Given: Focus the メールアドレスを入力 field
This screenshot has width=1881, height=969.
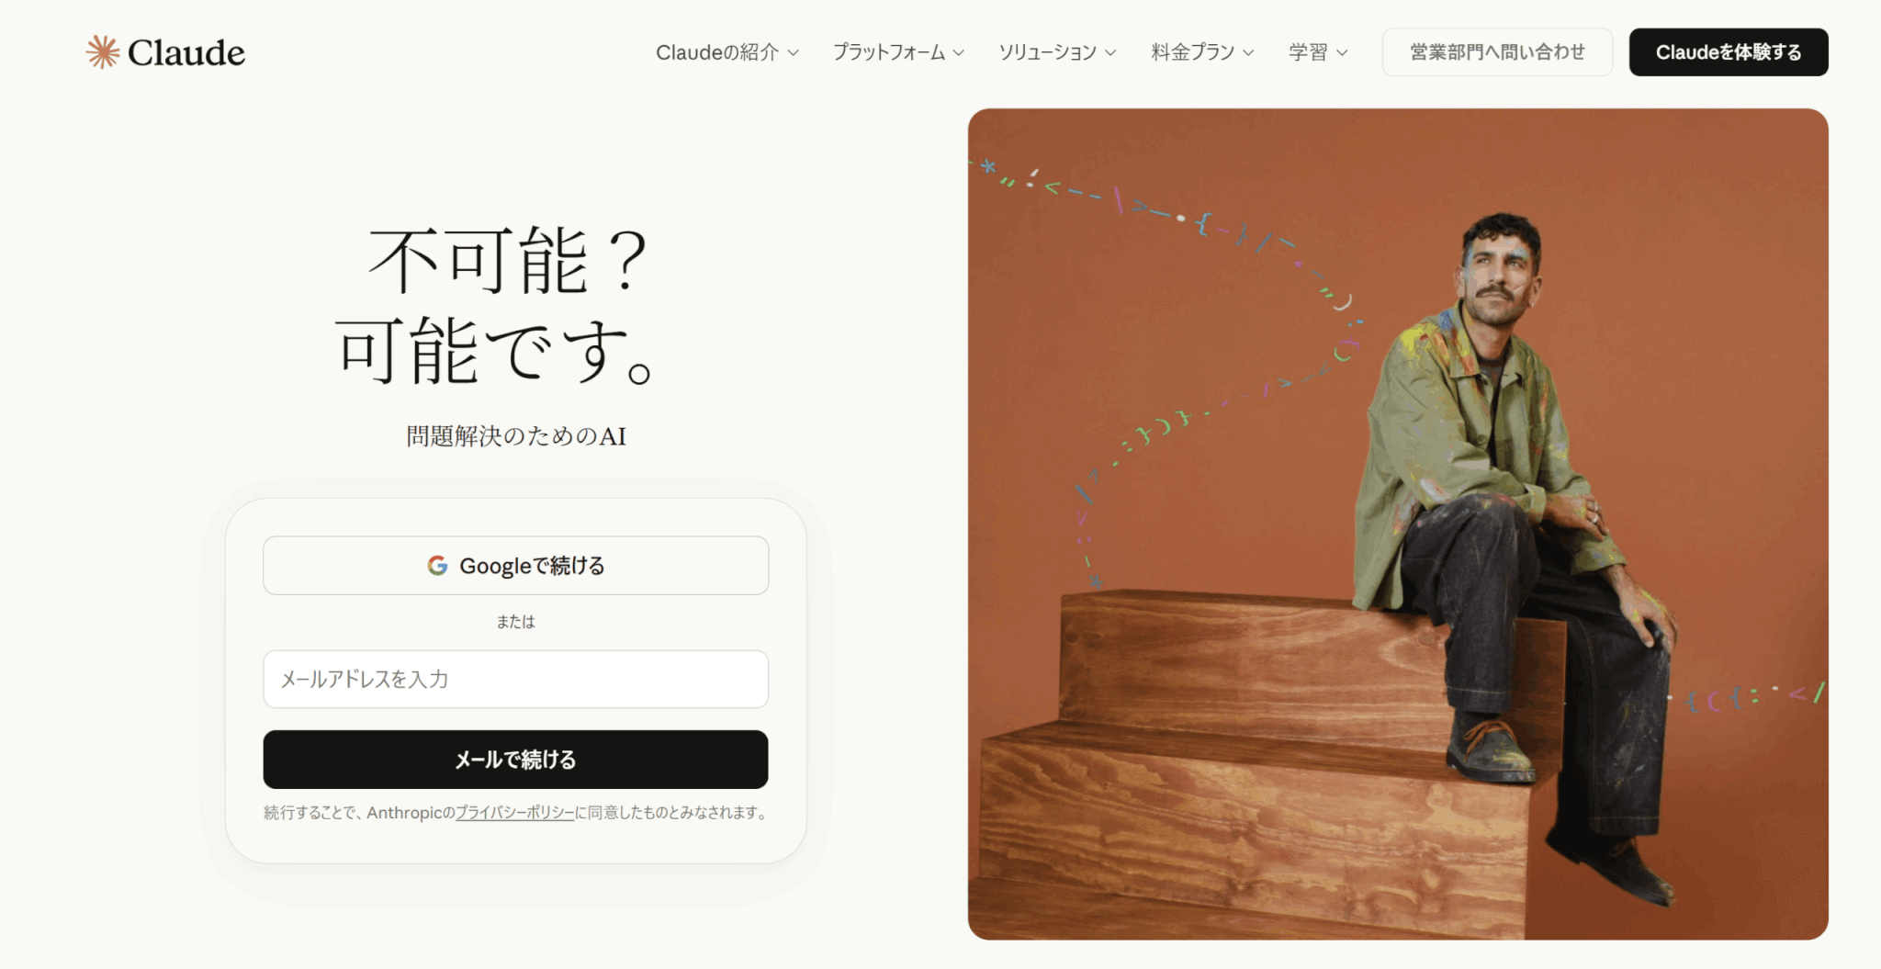Looking at the screenshot, I should (x=515, y=680).
